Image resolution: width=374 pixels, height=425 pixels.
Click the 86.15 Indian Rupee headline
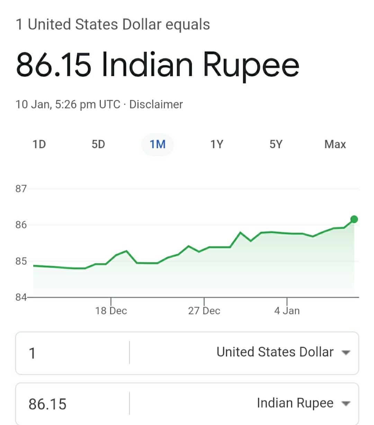[158, 64]
